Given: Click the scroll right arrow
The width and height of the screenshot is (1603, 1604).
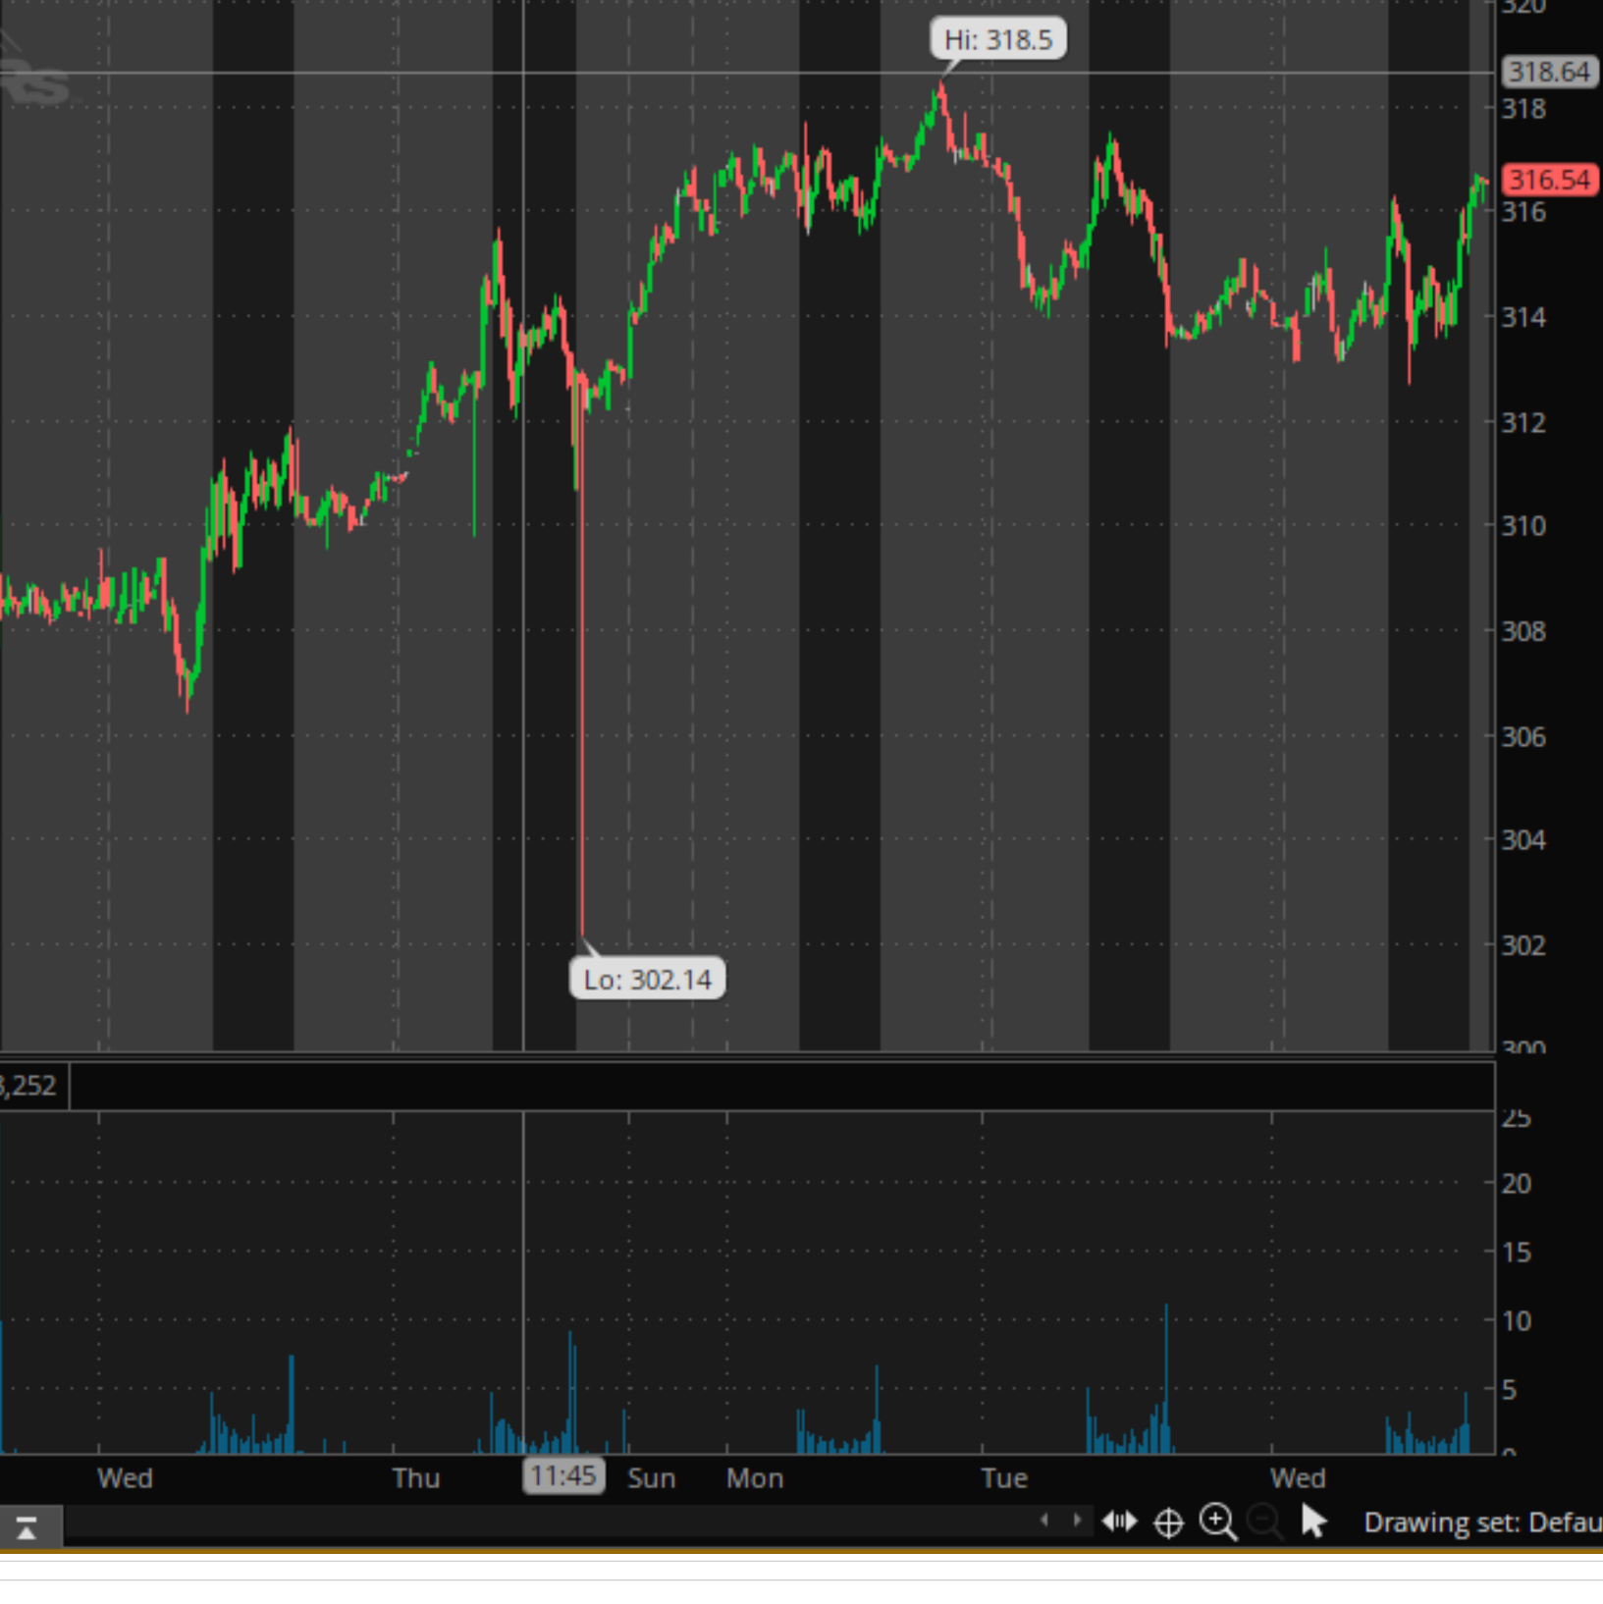Looking at the screenshot, I should (1077, 1521).
